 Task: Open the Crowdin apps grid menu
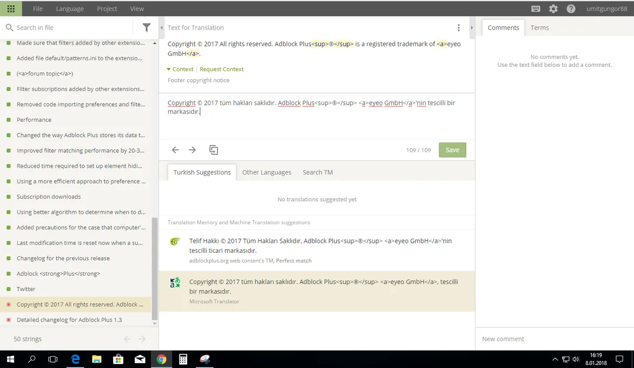pyautogui.click(x=11, y=8)
